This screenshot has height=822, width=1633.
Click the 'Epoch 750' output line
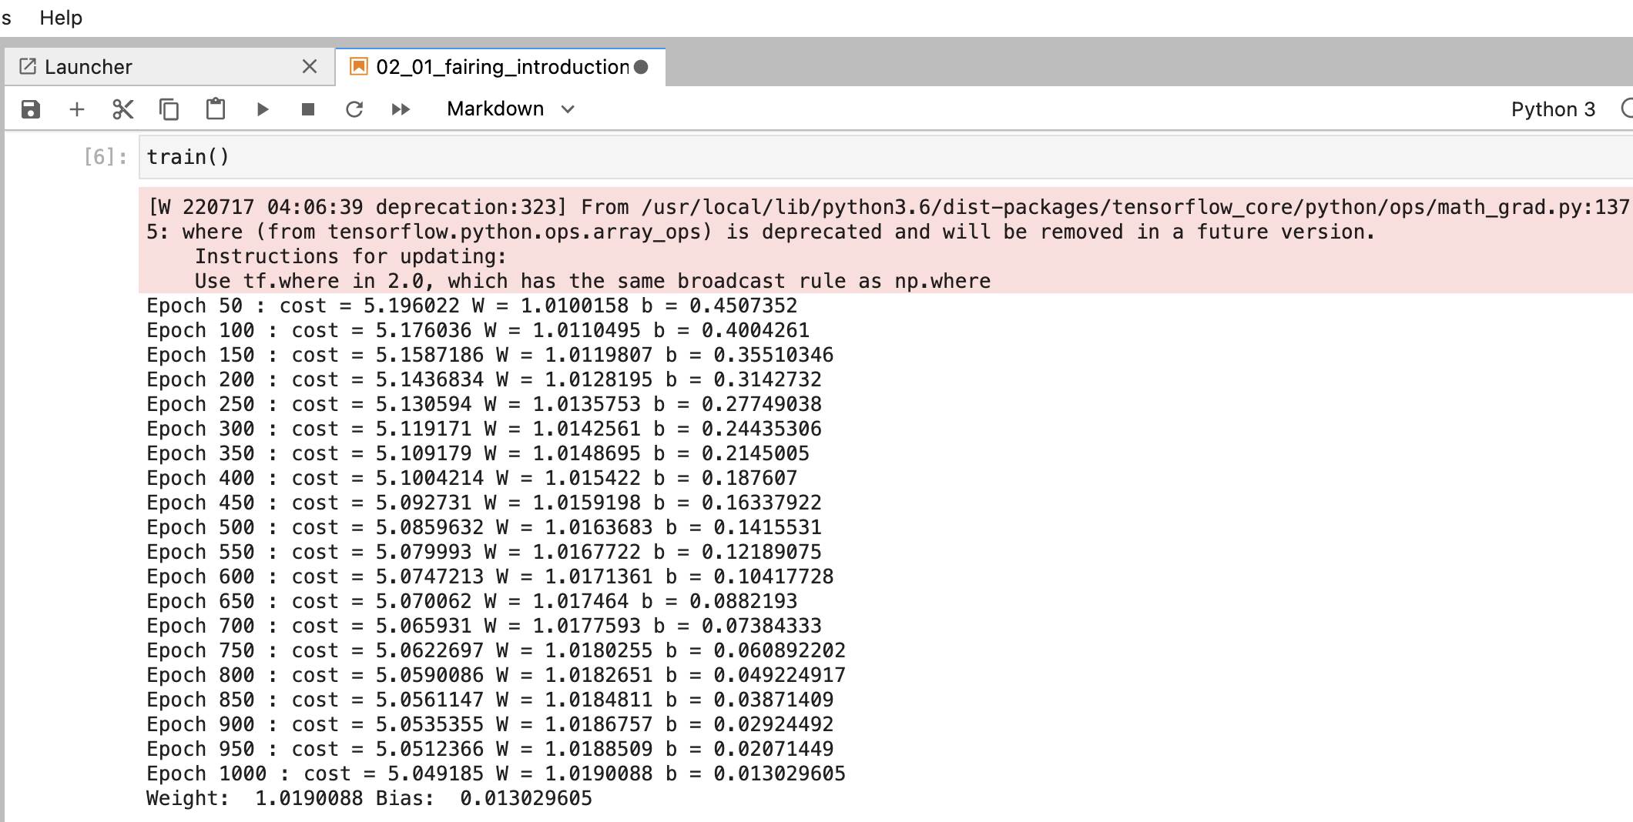tap(496, 650)
